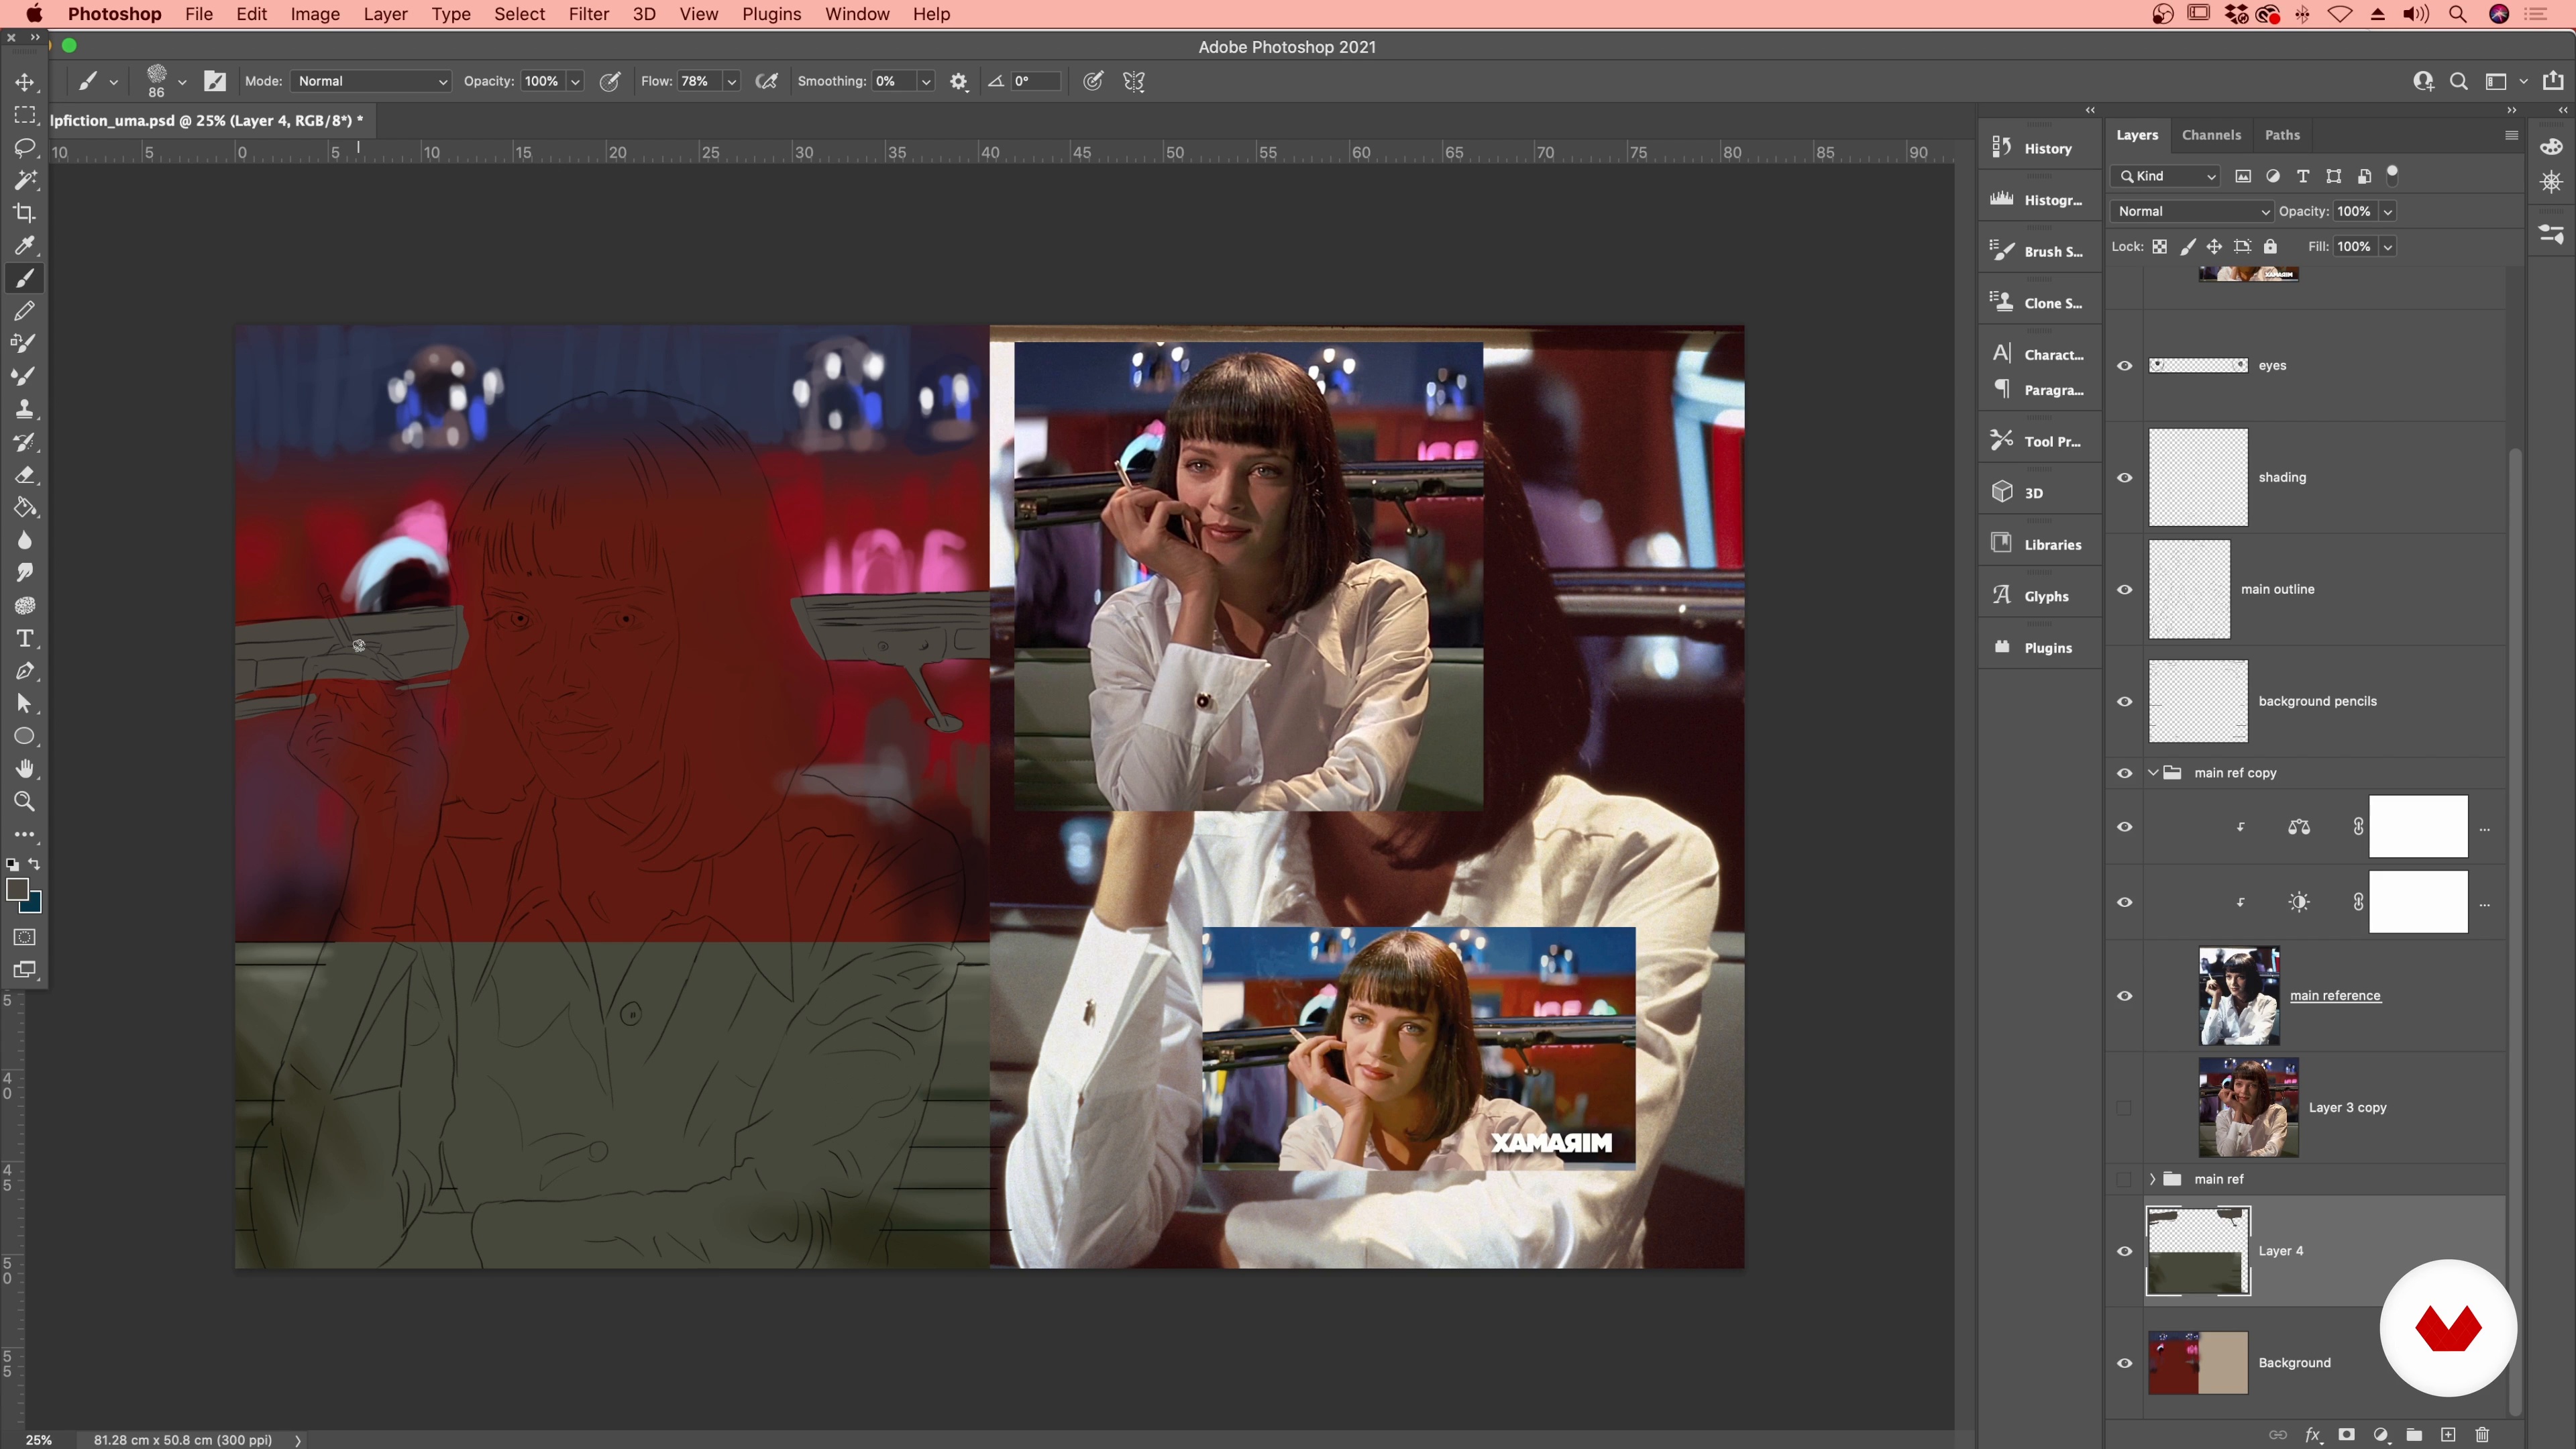2576x1449 pixels.
Task: Open the brush settings panel toggle icon
Action: pyautogui.click(x=215, y=81)
